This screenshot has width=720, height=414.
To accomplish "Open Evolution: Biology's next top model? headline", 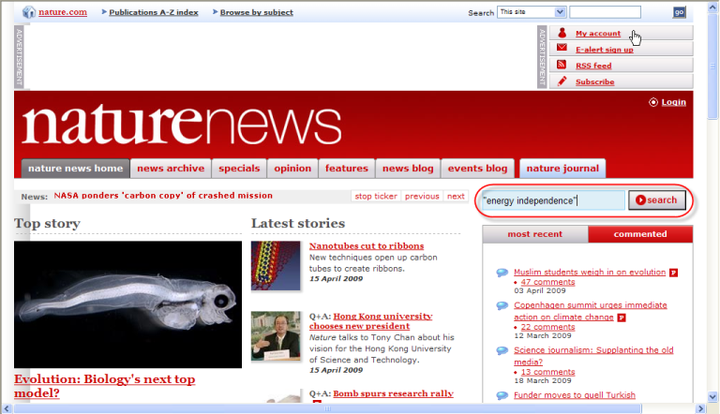I will (105, 386).
